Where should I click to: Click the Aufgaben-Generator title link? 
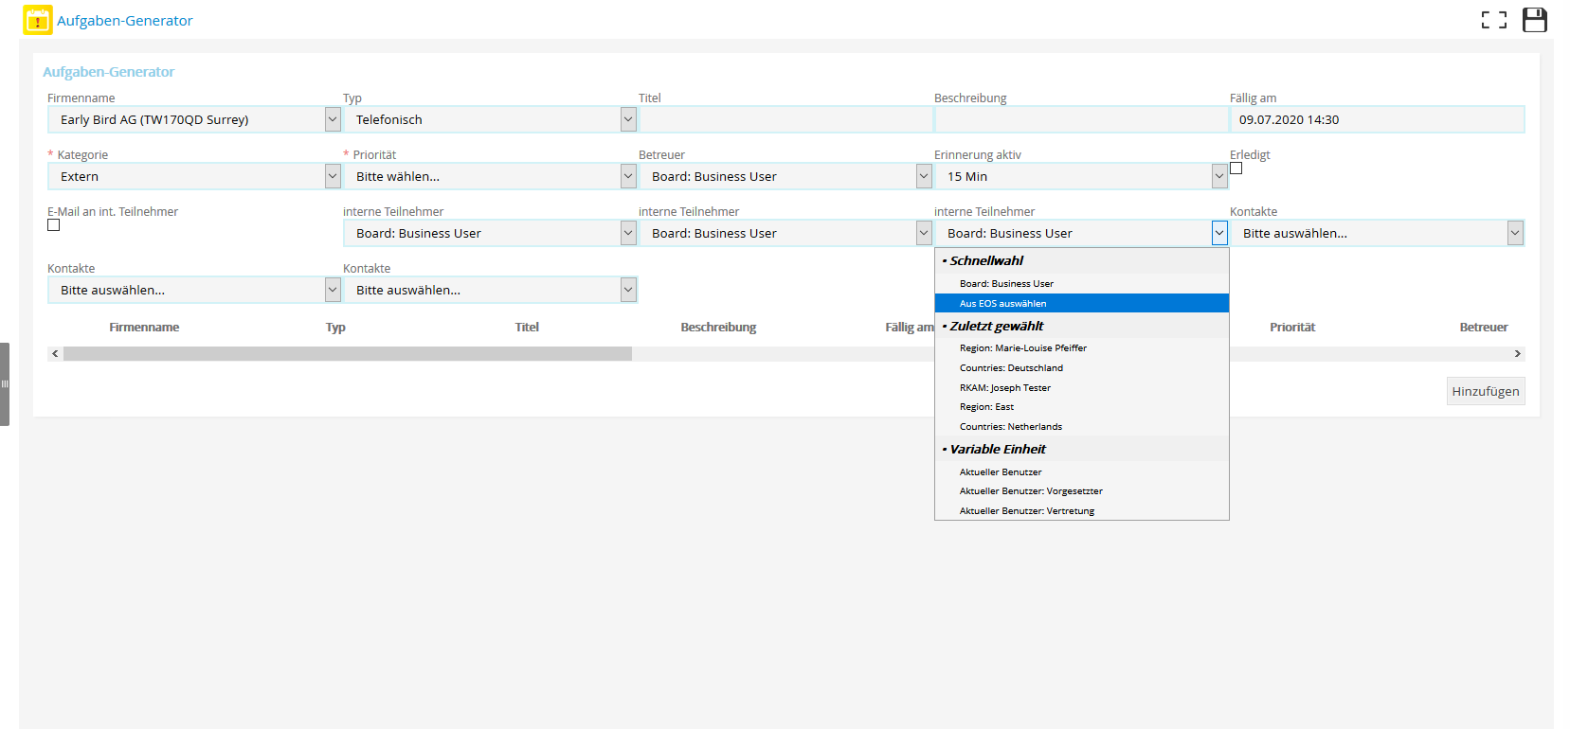point(124,21)
